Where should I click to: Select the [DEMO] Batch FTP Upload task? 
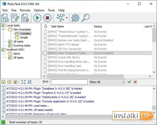[x=63, y=45]
